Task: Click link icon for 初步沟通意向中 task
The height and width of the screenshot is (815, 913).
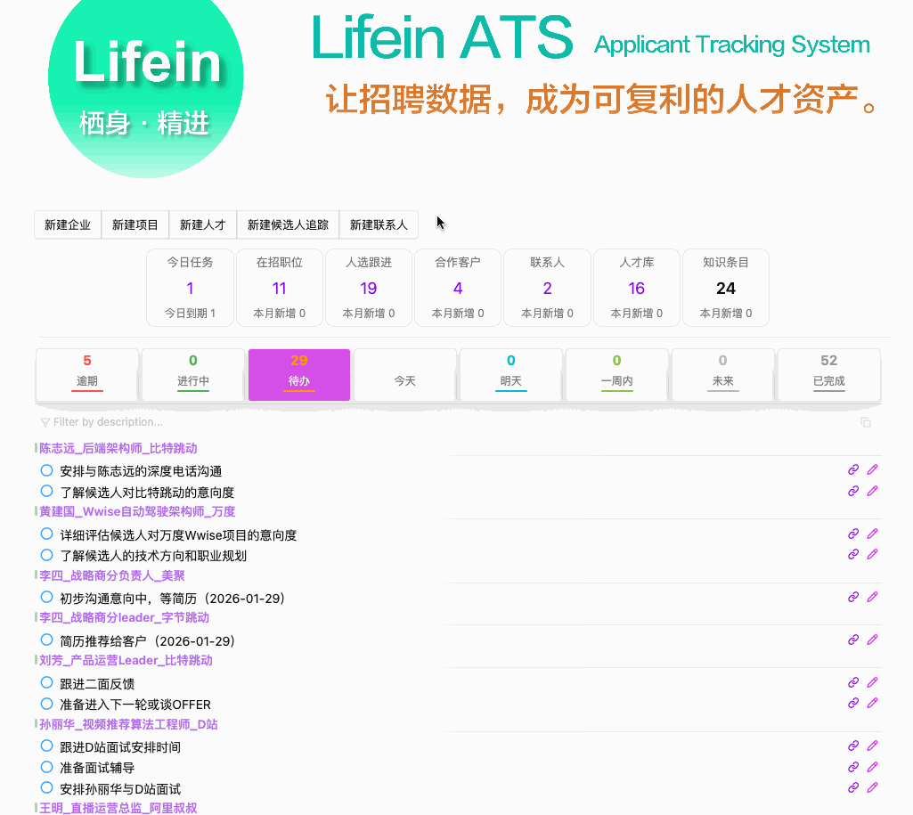Action: tap(852, 597)
